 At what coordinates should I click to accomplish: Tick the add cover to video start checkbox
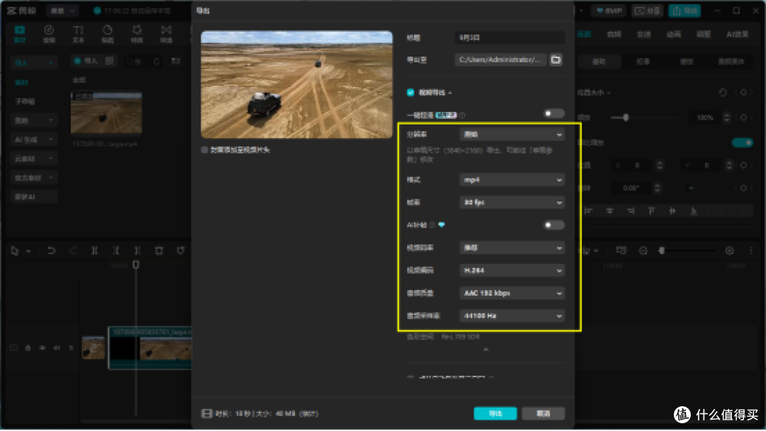coord(204,150)
